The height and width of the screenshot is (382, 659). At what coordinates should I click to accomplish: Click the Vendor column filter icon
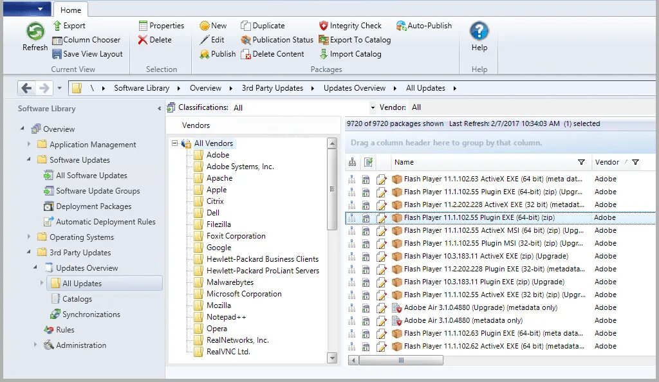point(635,162)
